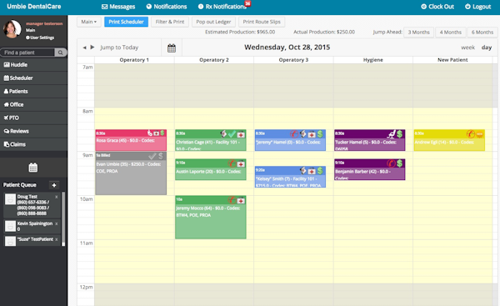Image resolution: width=500 pixels, height=306 pixels.
Task: Open Rx Notifications list
Action: pos(222,7)
